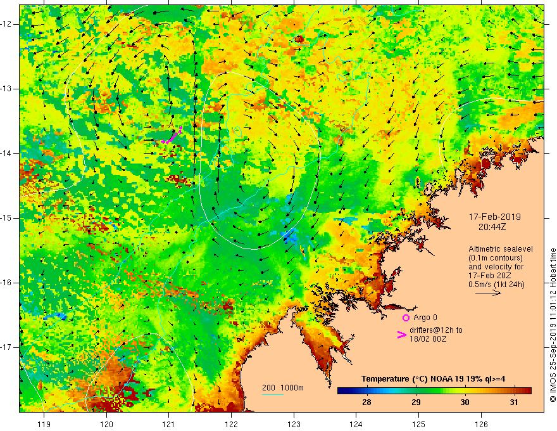
Task: Click the '17-Feb-2019' date label
Action: tap(494, 217)
